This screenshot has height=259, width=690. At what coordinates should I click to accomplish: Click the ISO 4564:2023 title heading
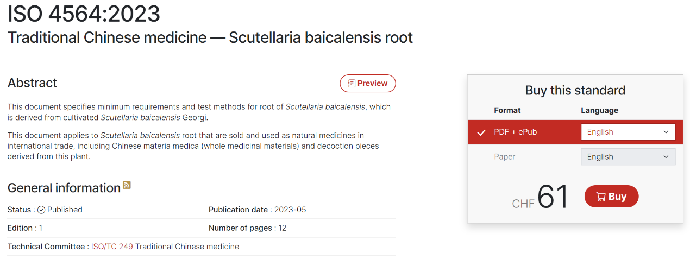click(x=84, y=14)
